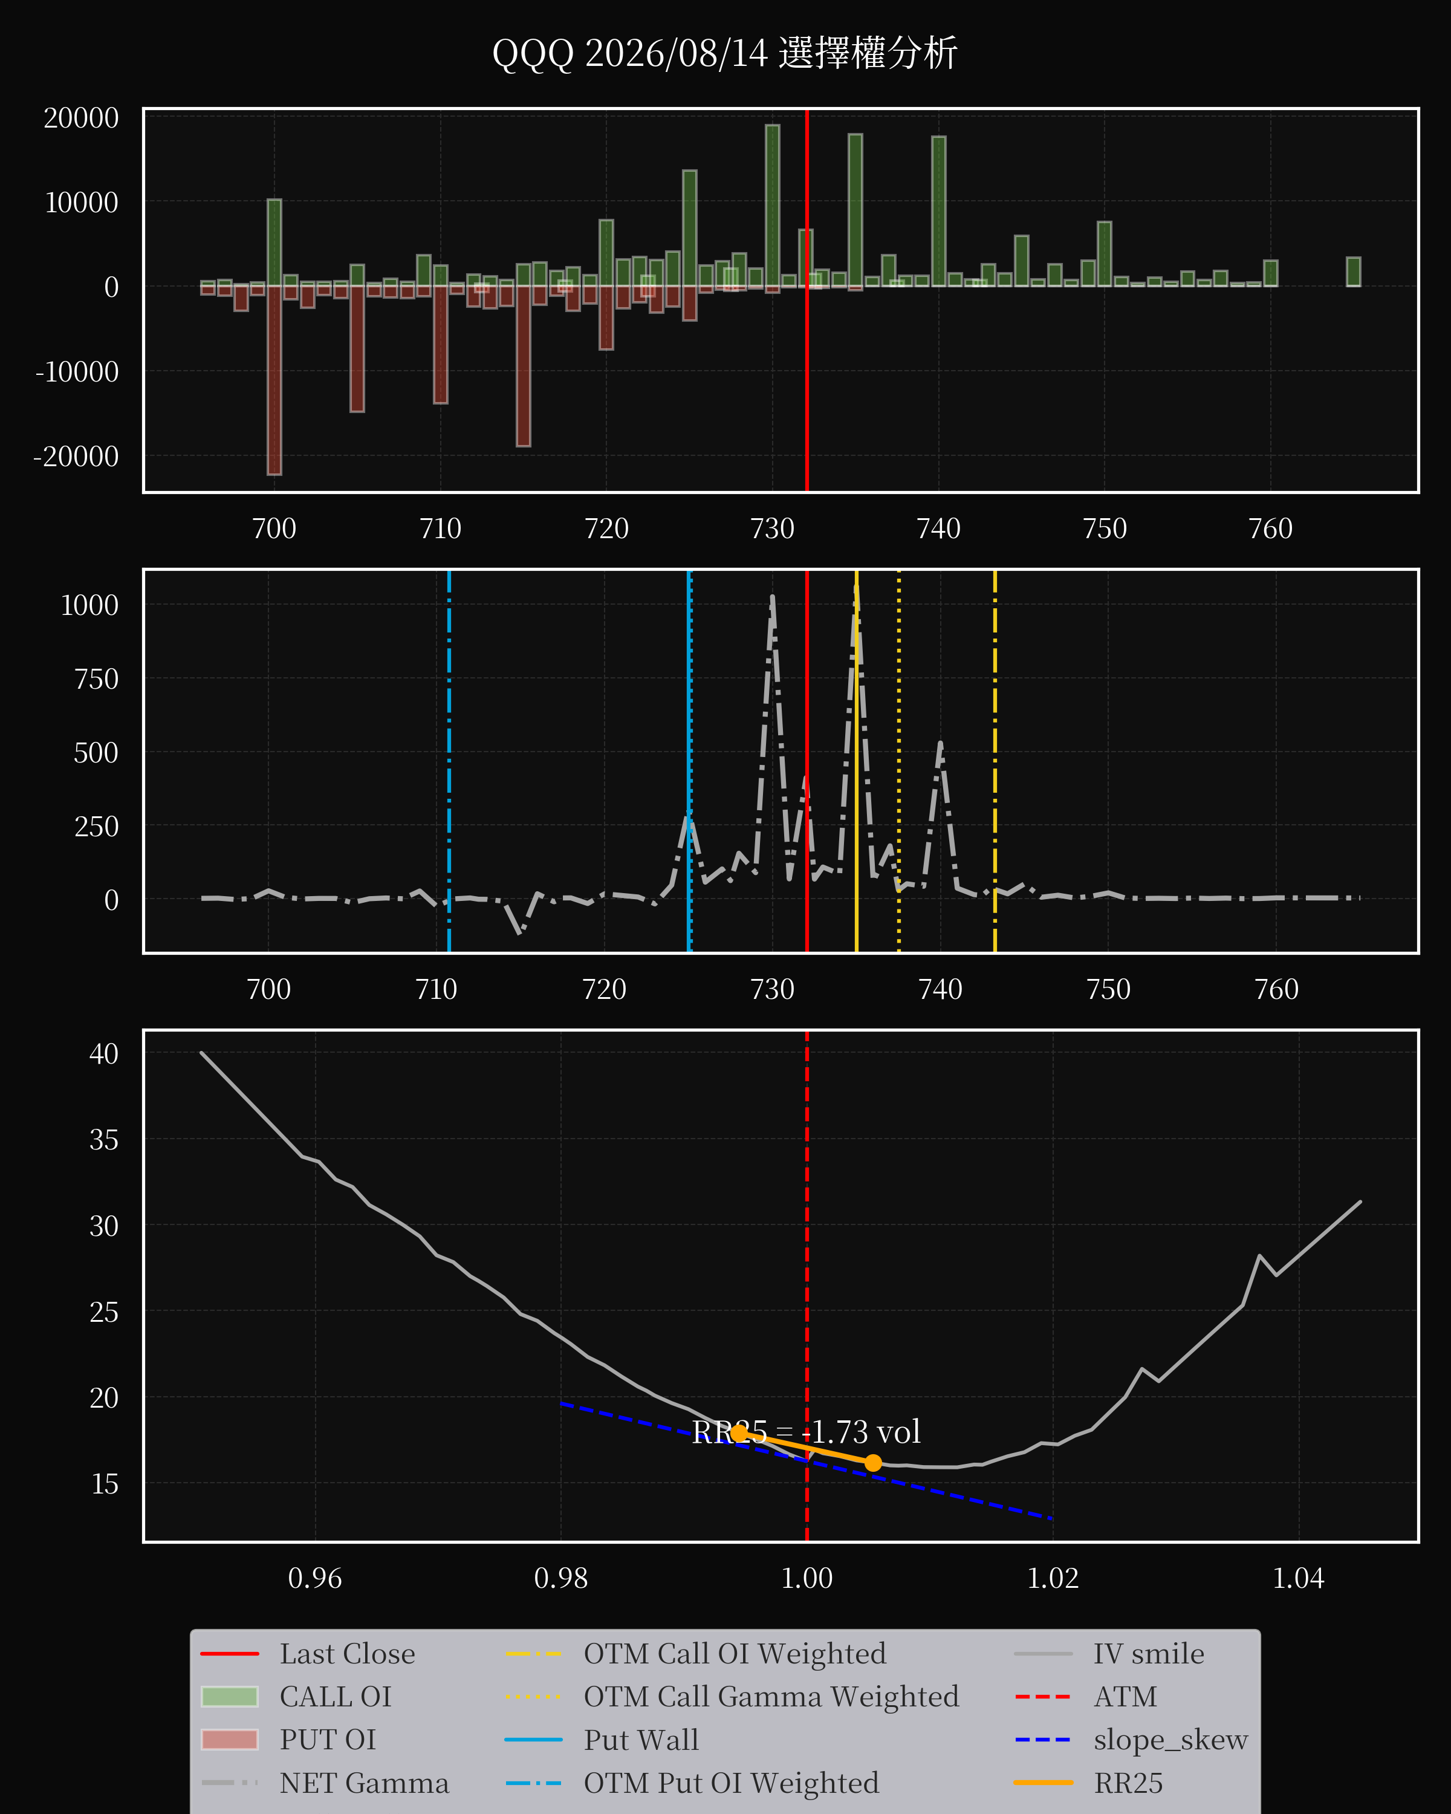Image resolution: width=1451 pixels, height=1814 pixels.
Task: Select the right orange RR25 marker dot
Action: coord(873,1463)
